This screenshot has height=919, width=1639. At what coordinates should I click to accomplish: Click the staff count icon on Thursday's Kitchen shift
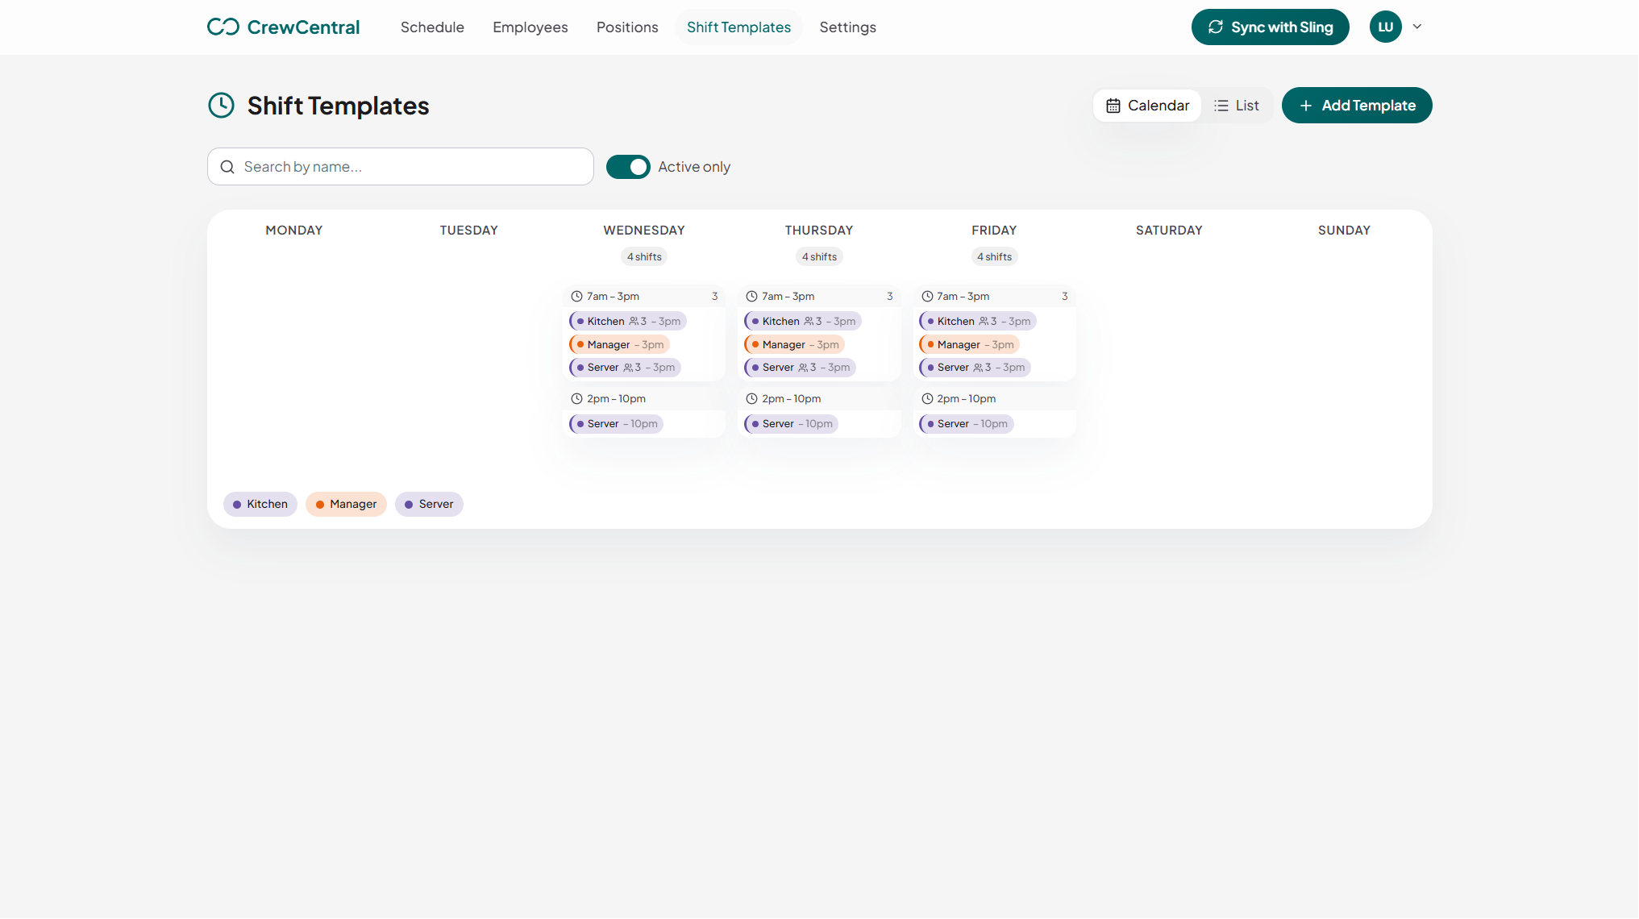click(809, 321)
